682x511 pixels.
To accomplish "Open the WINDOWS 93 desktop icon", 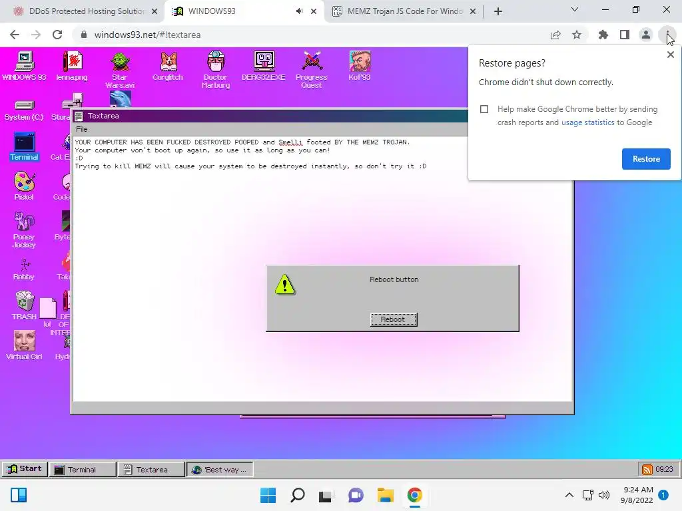I will click(24, 66).
